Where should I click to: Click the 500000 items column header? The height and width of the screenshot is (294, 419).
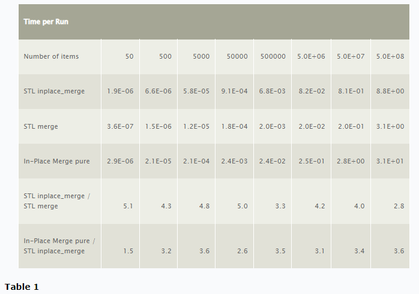(x=273, y=56)
